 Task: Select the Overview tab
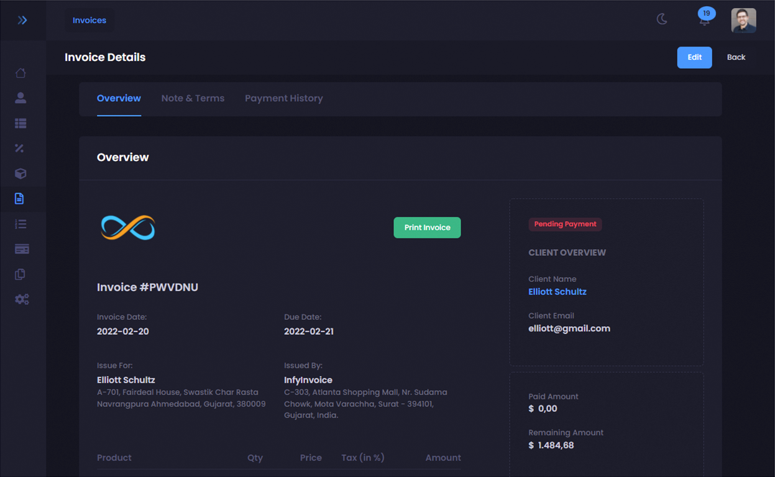pyautogui.click(x=119, y=98)
